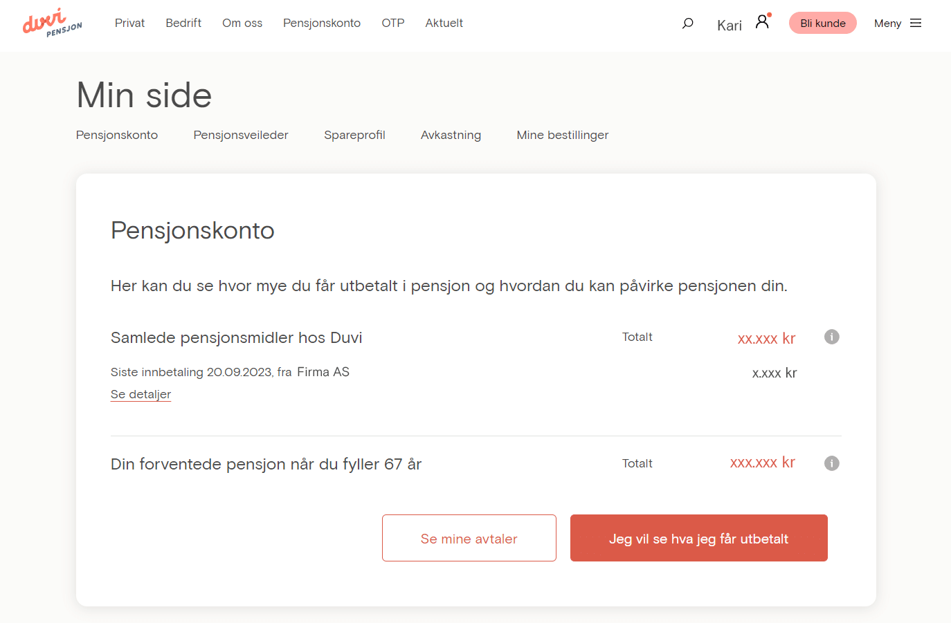The height and width of the screenshot is (623, 951).
Task: Click Jeg vil se hva jeg får utbetalt
Action: tap(698, 538)
